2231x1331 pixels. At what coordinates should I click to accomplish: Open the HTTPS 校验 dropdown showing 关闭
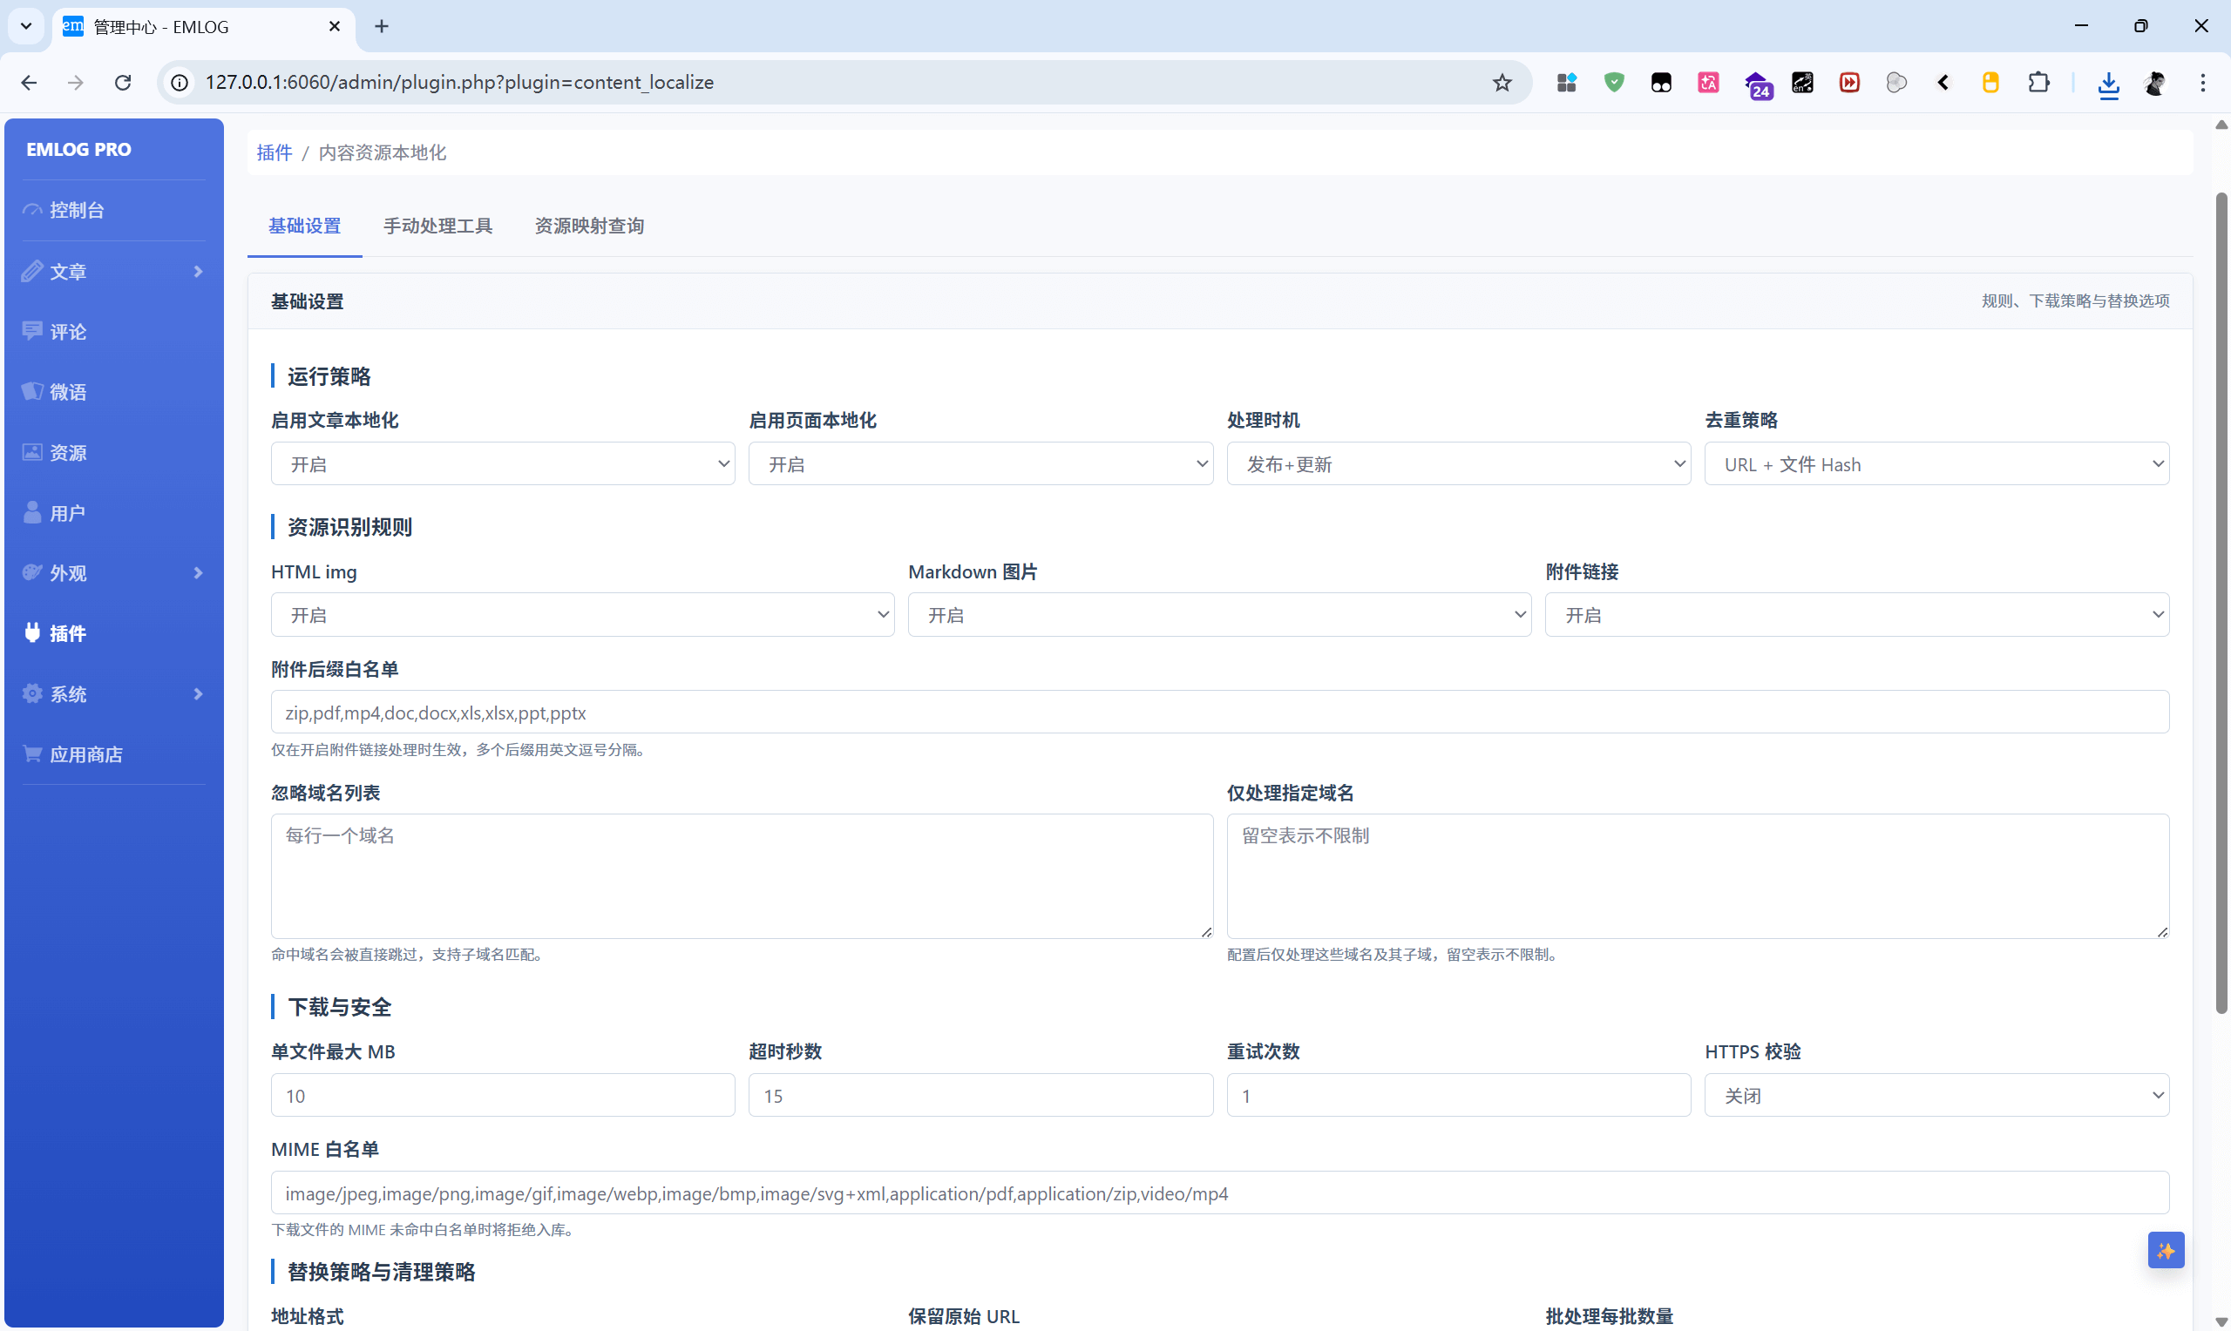(x=1936, y=1095)
